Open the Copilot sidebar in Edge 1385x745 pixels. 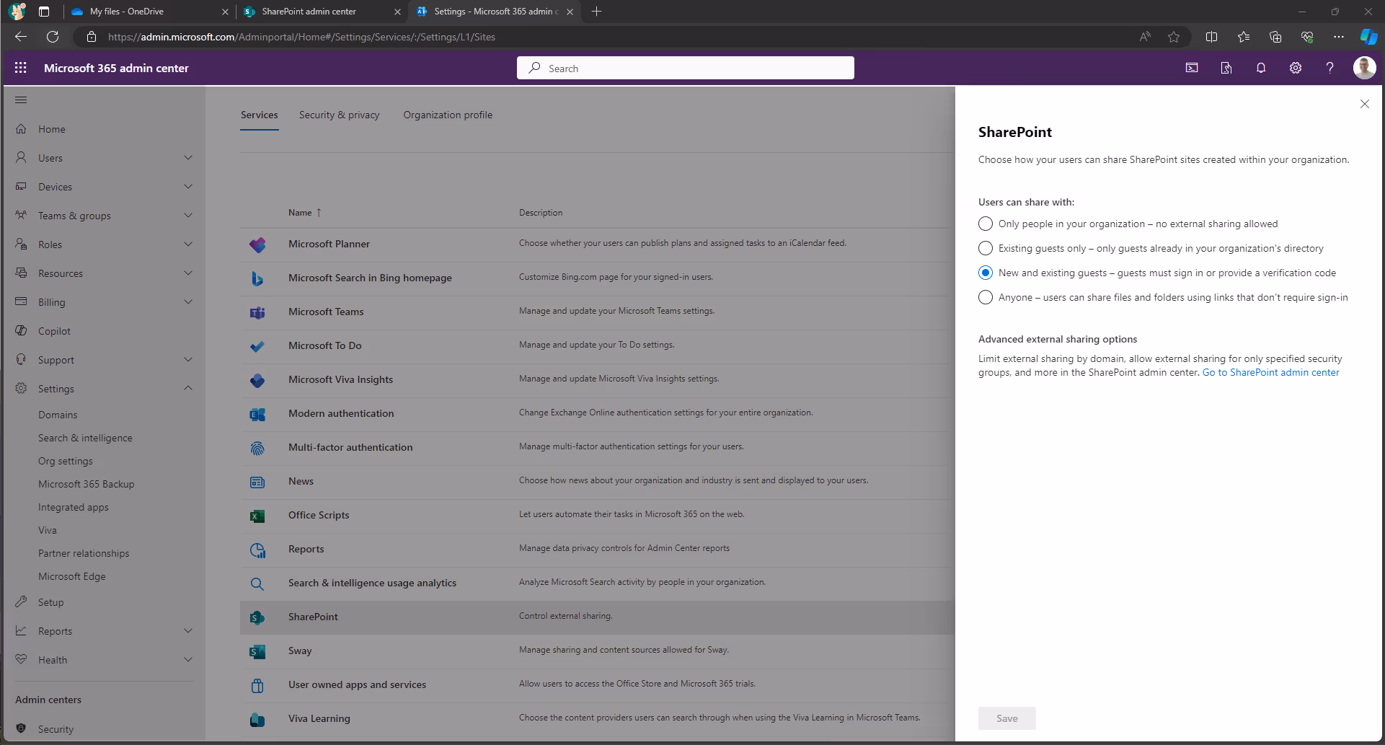tap(1368, 37)
